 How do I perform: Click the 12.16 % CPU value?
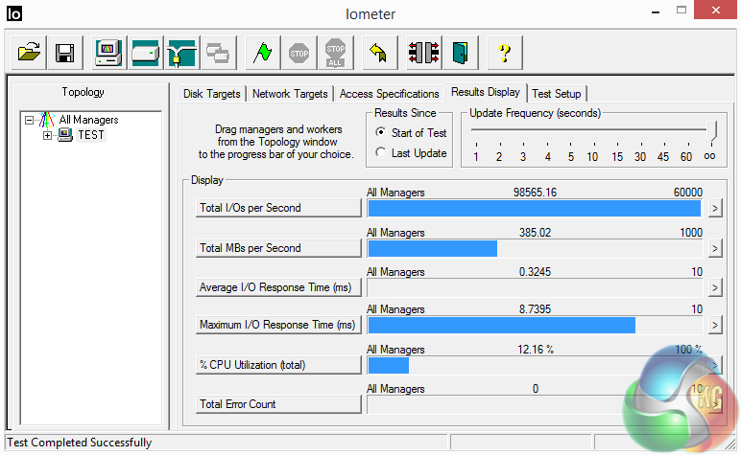536,350
